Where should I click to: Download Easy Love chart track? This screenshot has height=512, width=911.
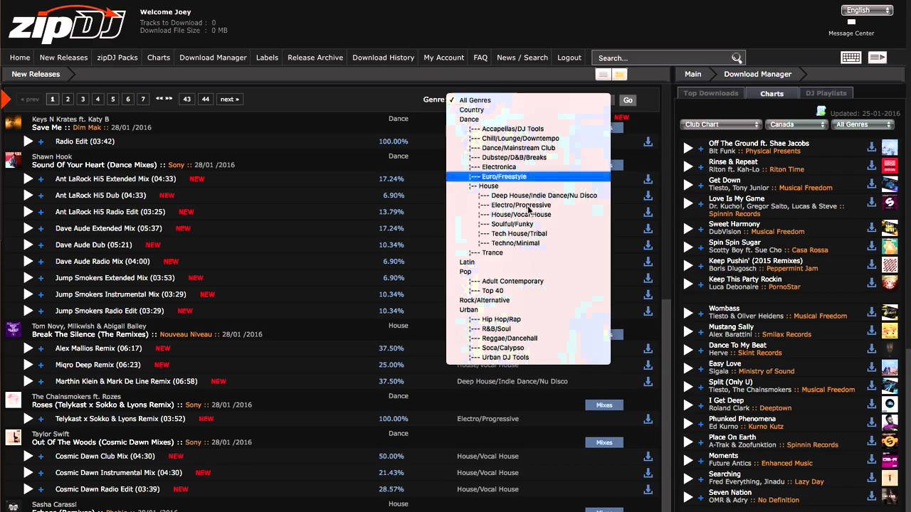tap(872, 368)
